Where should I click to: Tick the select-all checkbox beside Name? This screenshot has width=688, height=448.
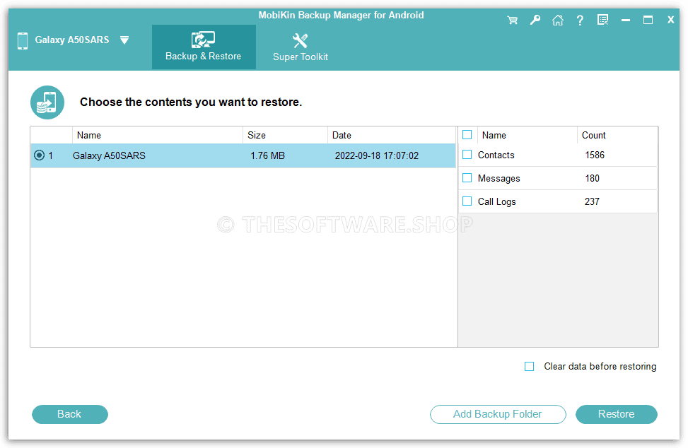pyautogui.click(x=467, y=134)
